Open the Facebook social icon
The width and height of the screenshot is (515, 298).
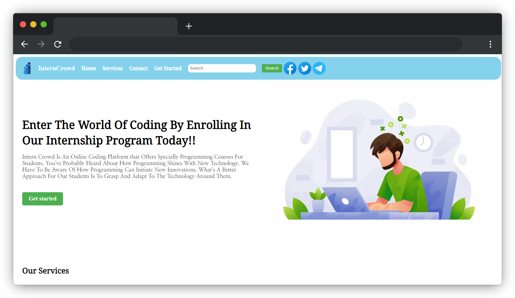coord(290,68)
